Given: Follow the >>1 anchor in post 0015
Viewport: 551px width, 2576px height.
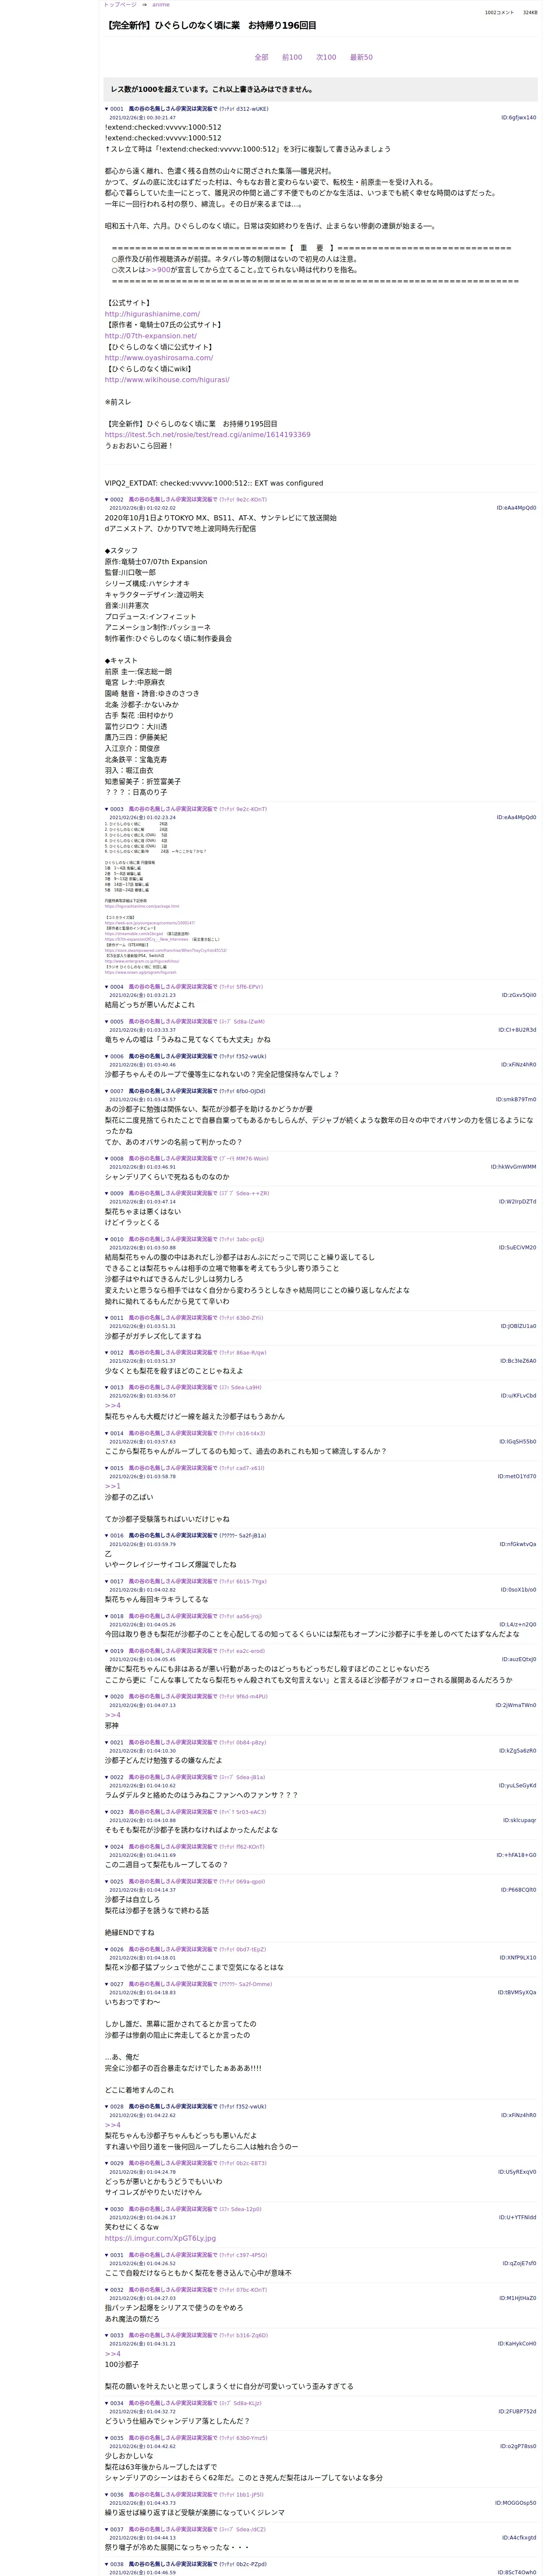Looking at the screenshot, I should click(x=112, y=1486).
